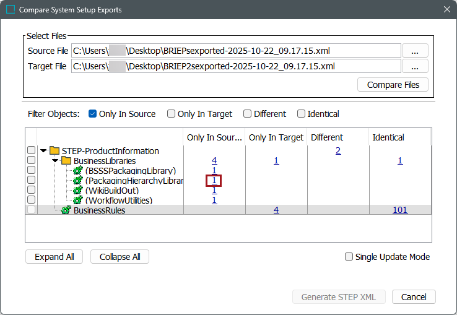The height and width of the screenshot is (315, 457).
Task: Collapse the BusinessLibraries tree node
Action: click(x=54, y=161)
